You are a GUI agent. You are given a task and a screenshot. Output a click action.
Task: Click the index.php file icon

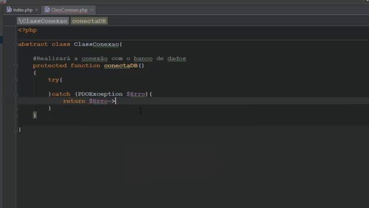9,10
